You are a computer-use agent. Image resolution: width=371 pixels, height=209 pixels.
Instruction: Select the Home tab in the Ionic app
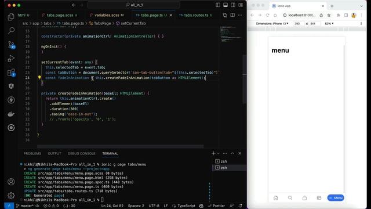[x=276, y=198]
